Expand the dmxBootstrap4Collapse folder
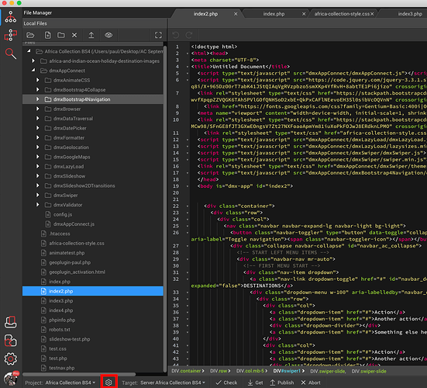Viewport: 427px width, 388px height. (x=37, y=89)
